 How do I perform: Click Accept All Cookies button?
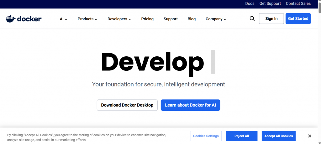point(278,136)
